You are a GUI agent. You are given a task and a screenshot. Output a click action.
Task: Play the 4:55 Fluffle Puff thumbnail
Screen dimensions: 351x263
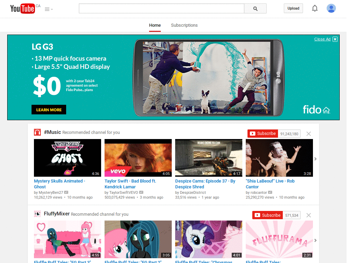pos(68,239)
